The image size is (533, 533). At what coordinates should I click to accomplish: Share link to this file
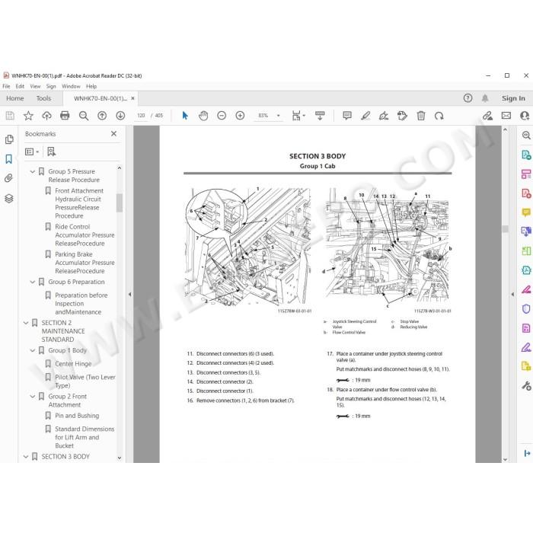[487, 116]
